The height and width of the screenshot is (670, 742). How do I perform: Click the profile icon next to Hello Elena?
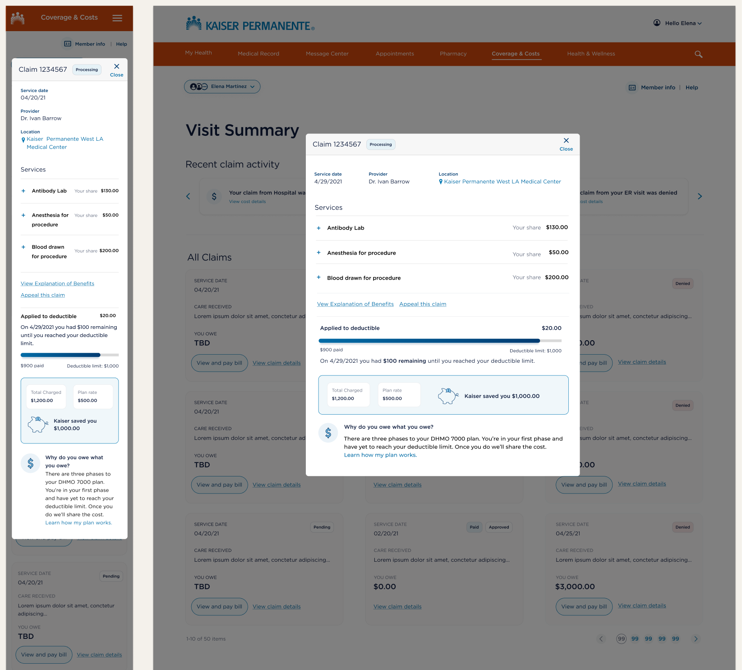pos(657,23)
